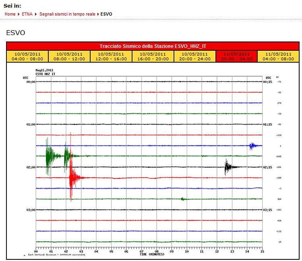302x261 pixels.
Task: Click the Sei in: label
Action: 12,6
